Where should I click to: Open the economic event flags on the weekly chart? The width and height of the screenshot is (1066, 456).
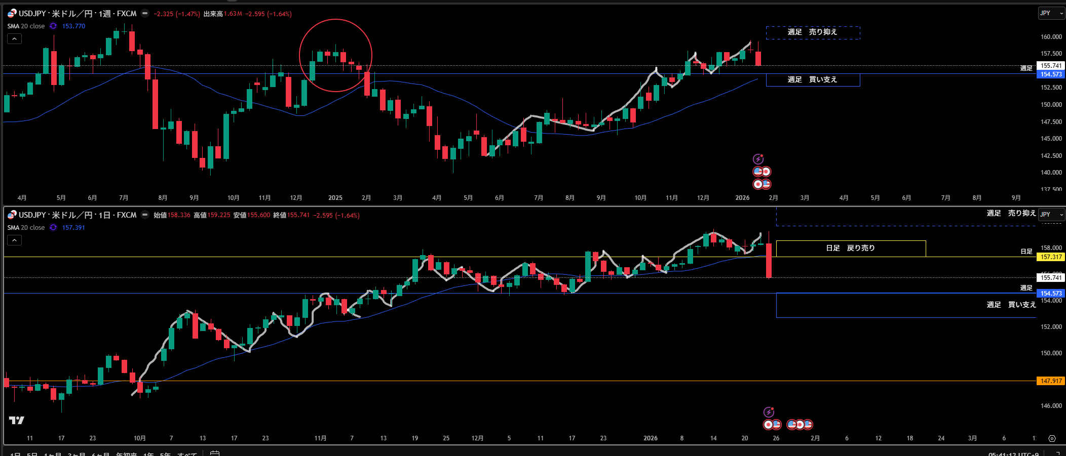tap(762, 172)
